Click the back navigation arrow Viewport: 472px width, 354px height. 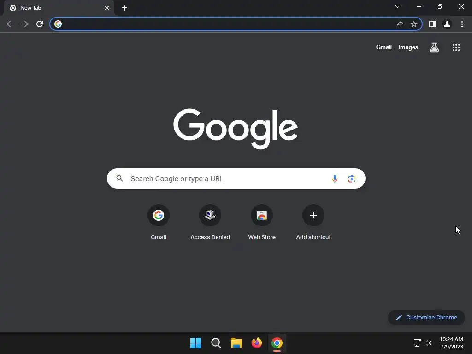10,24
